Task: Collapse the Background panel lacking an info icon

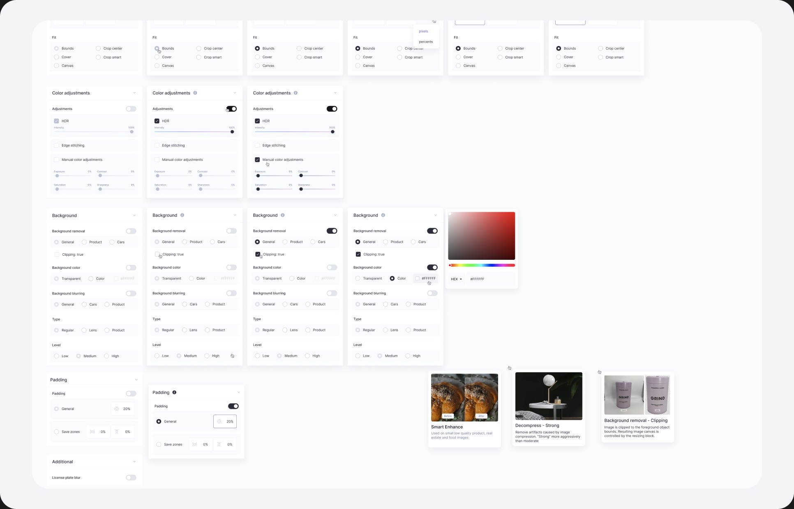Action: point(134,216)
